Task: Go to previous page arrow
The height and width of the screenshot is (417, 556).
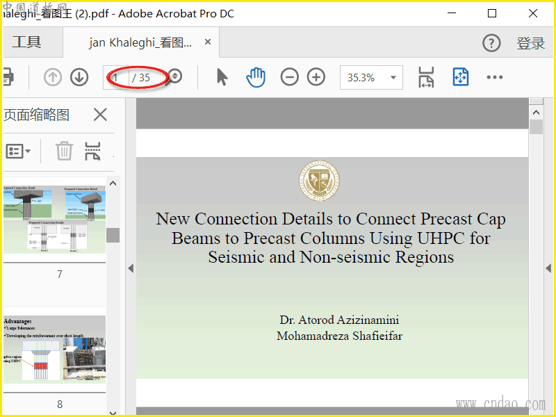Action: pos(53,77)
